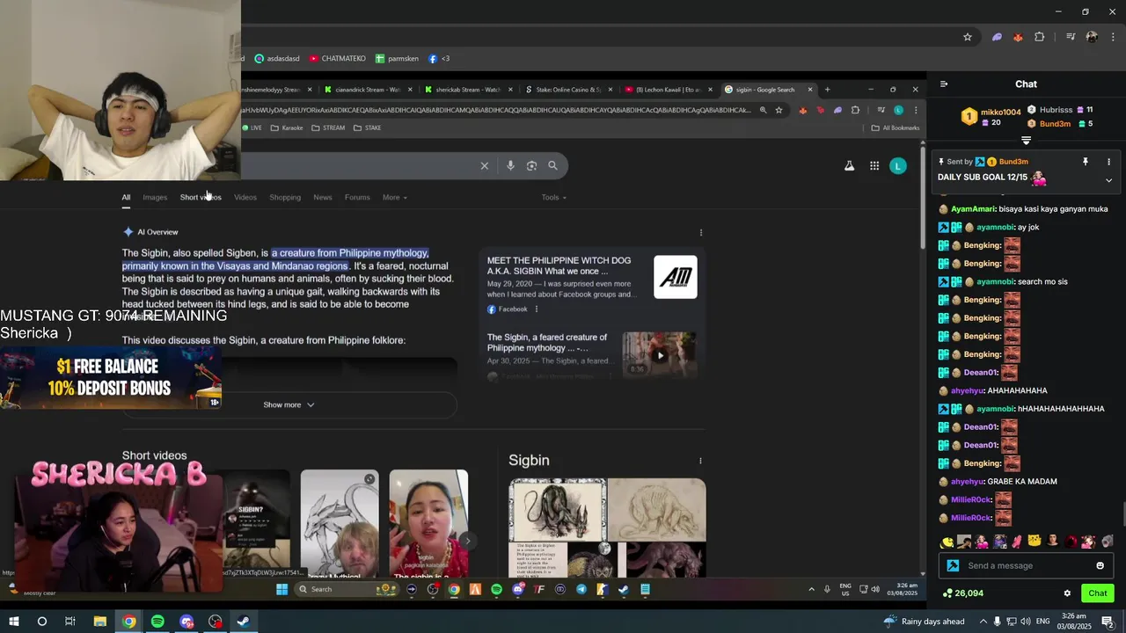Switch to the Shopping results tab

285,197
